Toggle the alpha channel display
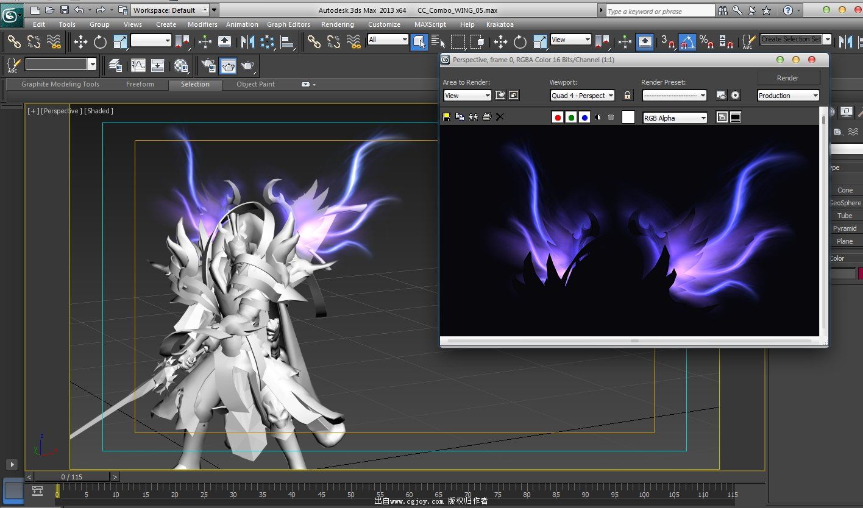Image resolution: width=863 pixels, height=508 pixels. coord(598,118)
